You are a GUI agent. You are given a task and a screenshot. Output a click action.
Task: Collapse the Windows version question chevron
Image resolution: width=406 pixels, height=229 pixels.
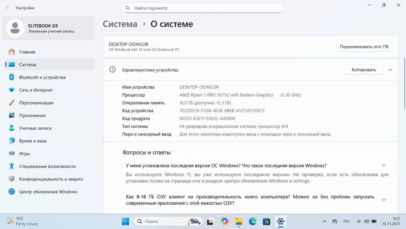click(384, 166)
